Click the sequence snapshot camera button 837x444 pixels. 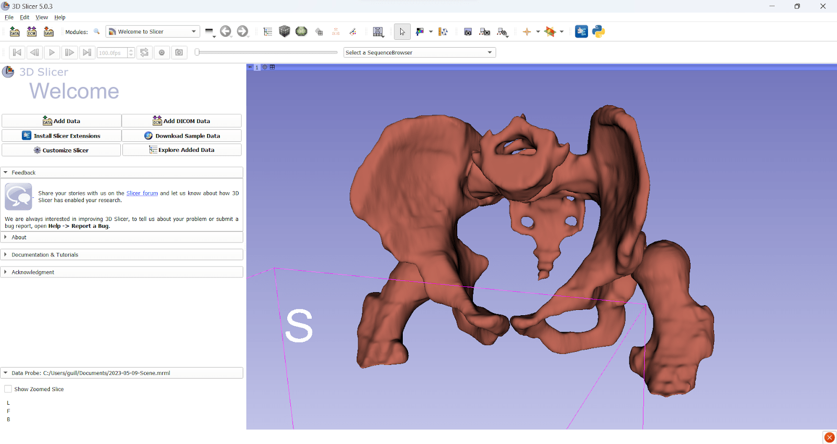179,52
